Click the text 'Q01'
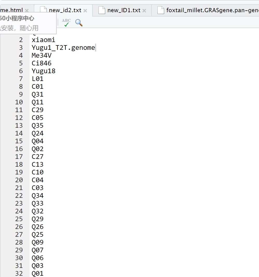Image resolution: width=259 pixels, height=277 pixels. click(x=37, y=273)
